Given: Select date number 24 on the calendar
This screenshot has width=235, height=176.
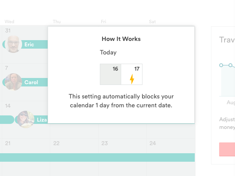Looking at the screenshot, I should coord(153,143).
